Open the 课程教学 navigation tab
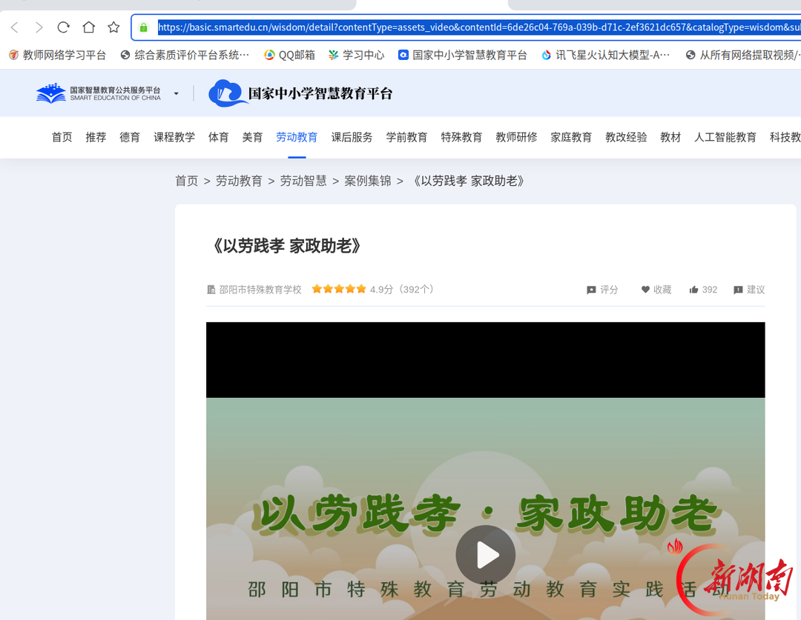Viewport: 801px width, 620px height. [x=174, y=137]
